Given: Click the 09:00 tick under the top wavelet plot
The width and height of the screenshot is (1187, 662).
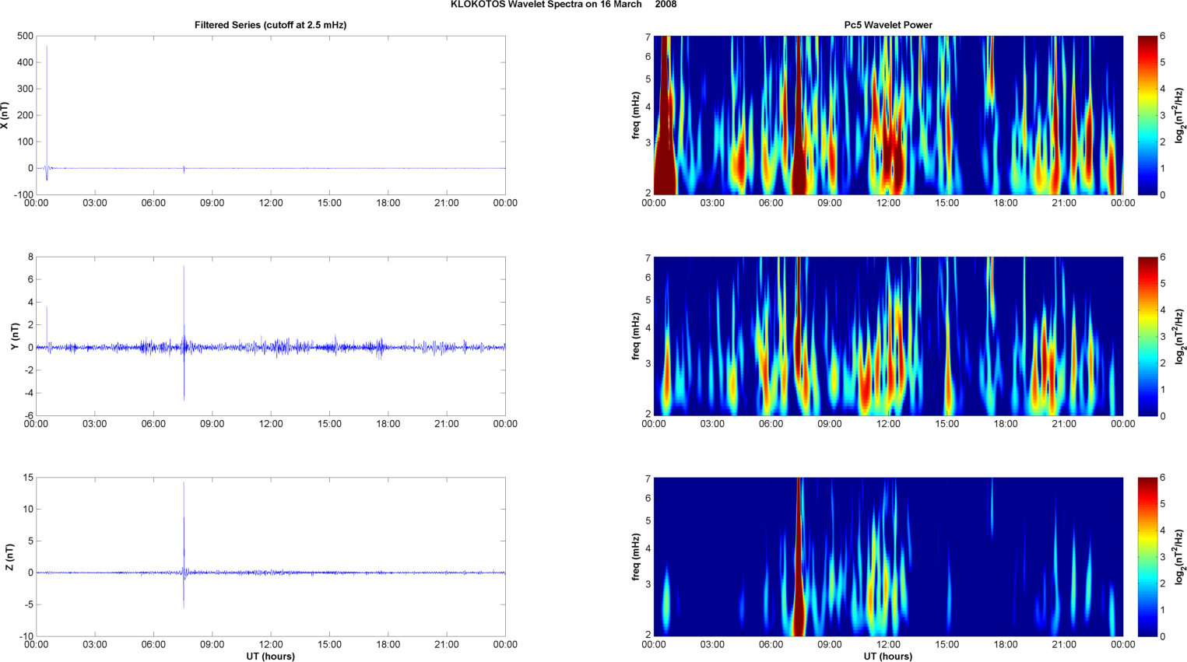Looking at the screenshot, I should click(x=830, y=203).
